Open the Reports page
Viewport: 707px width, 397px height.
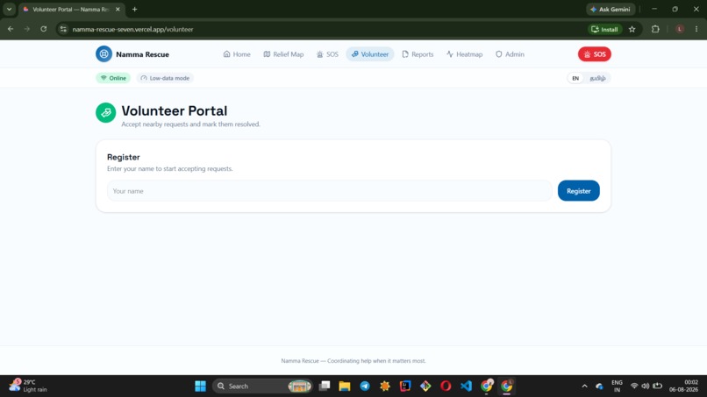pos(418,54)
